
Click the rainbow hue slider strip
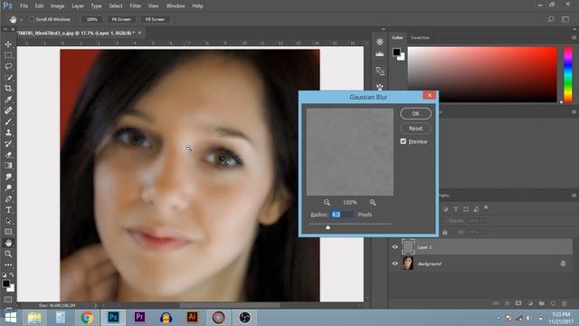pos(568,74)
